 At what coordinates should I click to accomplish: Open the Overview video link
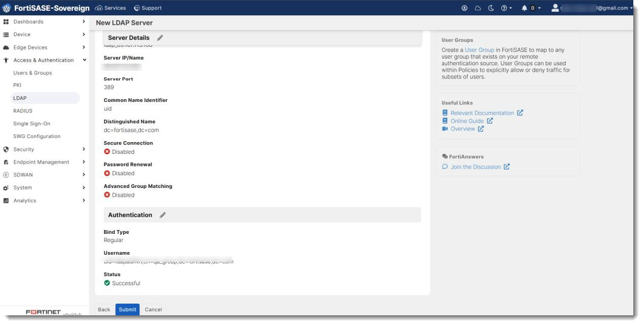pyautogui.click(x=463, y=129)
